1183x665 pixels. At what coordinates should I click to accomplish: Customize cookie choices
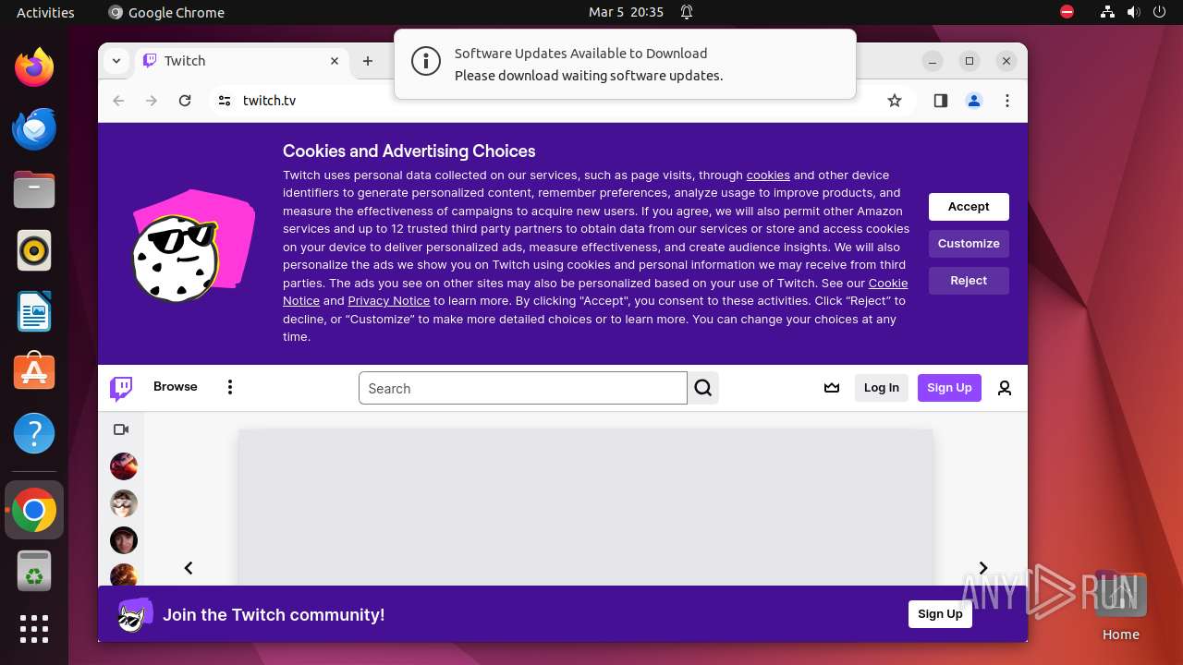(969, 244)
